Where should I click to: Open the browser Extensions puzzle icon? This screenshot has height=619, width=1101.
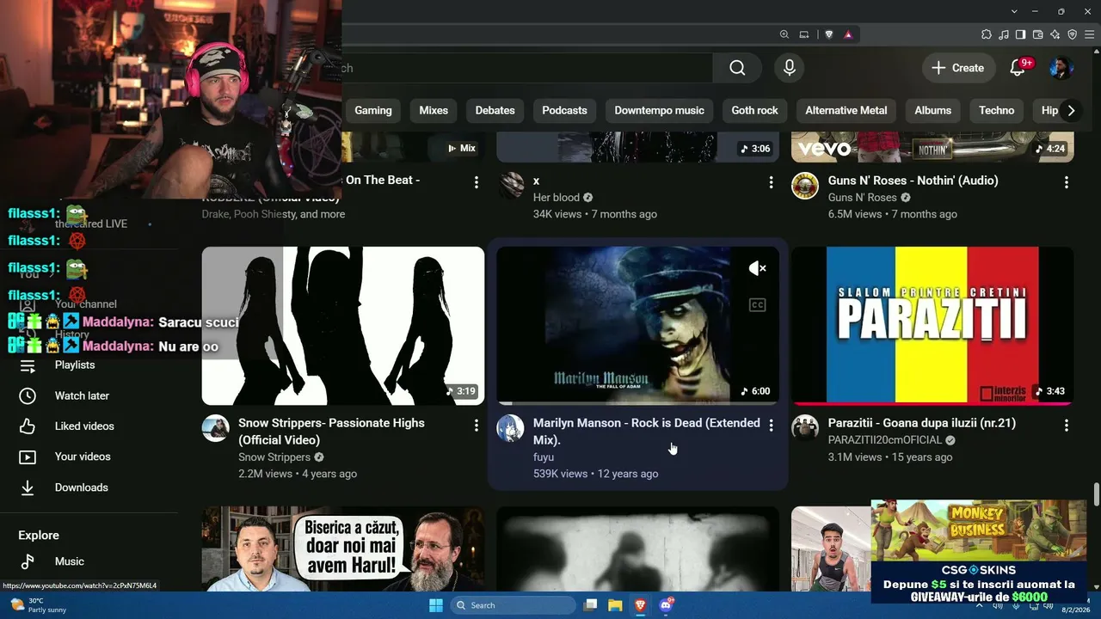pyautogui.click(x=987, y=34)
